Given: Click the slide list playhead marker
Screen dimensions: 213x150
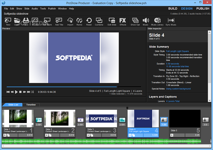Looking at the screenshot, I should coord(127,108).
